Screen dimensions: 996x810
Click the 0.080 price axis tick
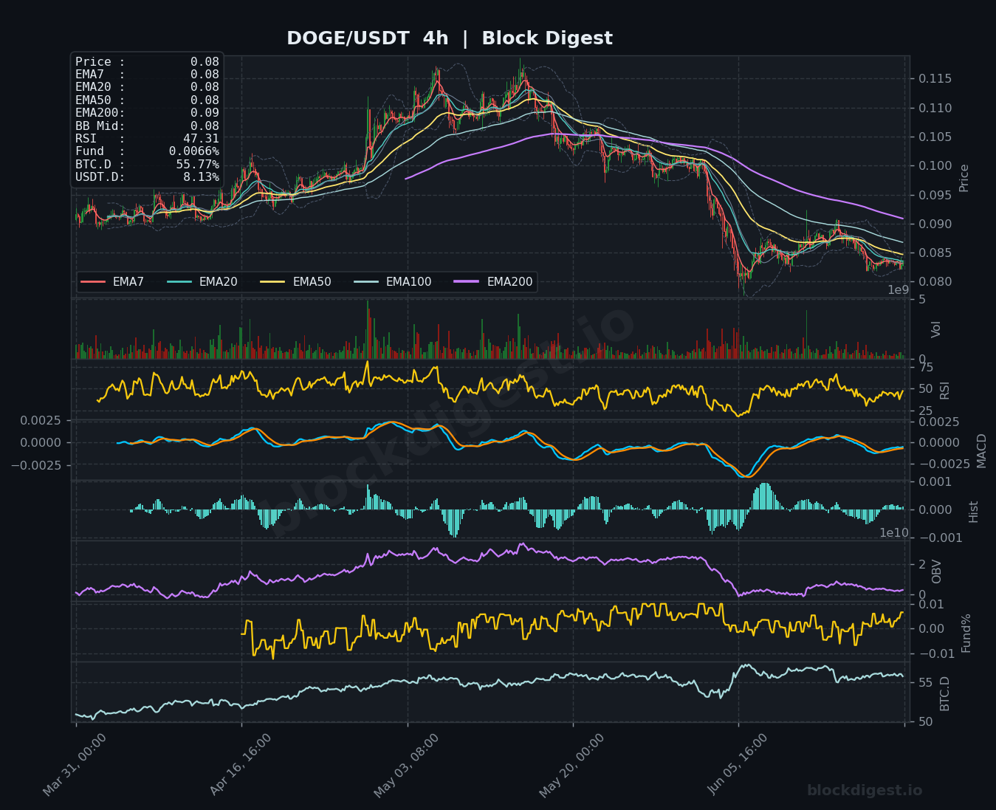[x=935, y=282]
